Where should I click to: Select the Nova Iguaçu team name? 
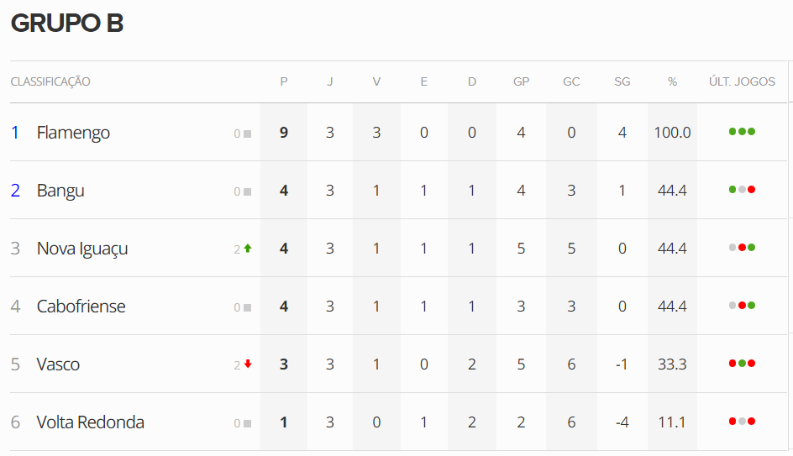point(82,249)
